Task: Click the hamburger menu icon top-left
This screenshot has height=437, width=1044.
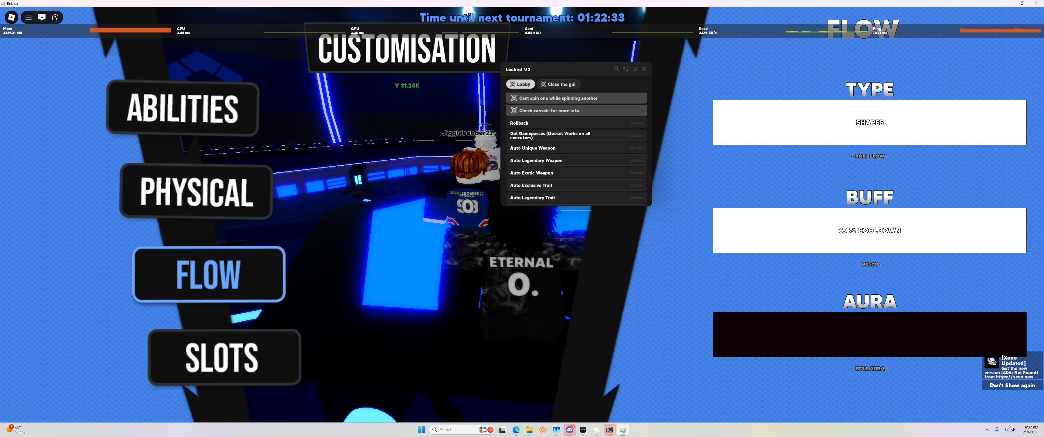Action: [28, 17]
